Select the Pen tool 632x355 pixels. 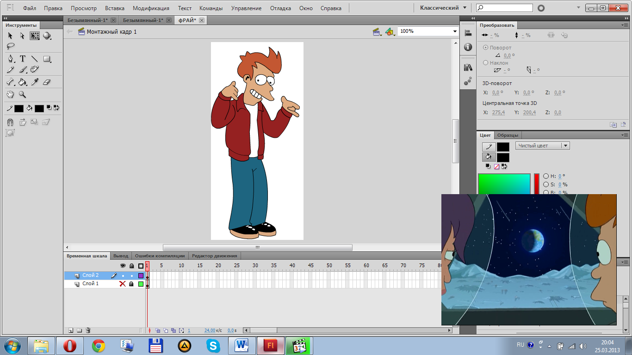point(11,59)
